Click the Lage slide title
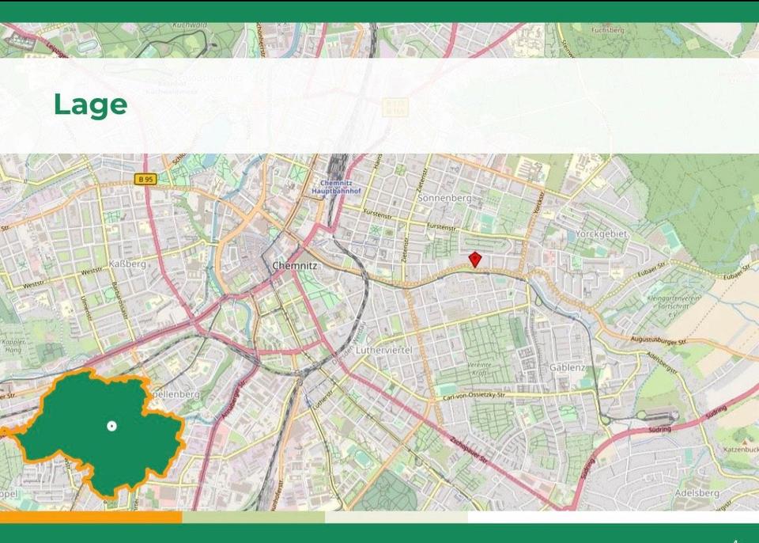The width and height of the screenshot is (759, 543). pyautogui.click(x=90, y=104)
